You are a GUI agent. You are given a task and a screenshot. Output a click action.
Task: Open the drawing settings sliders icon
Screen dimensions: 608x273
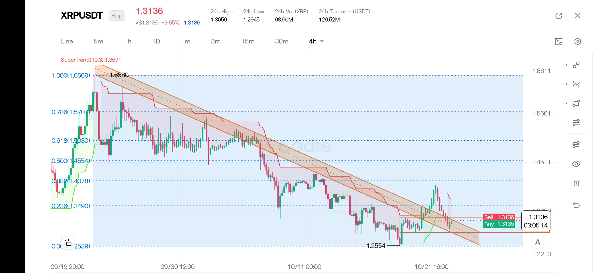(576, 144)
